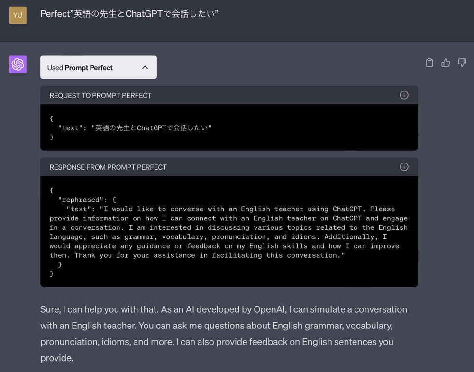Copy response with the clipboard icon
This screenshot has height=372, width=474.
(x=429, y=63)
